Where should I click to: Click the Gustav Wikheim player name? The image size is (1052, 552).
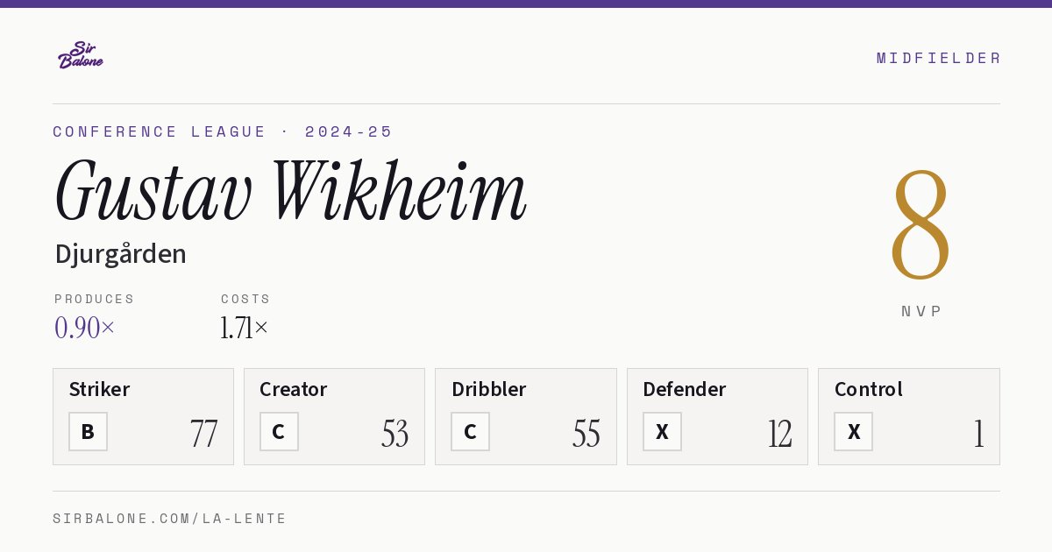290,193
